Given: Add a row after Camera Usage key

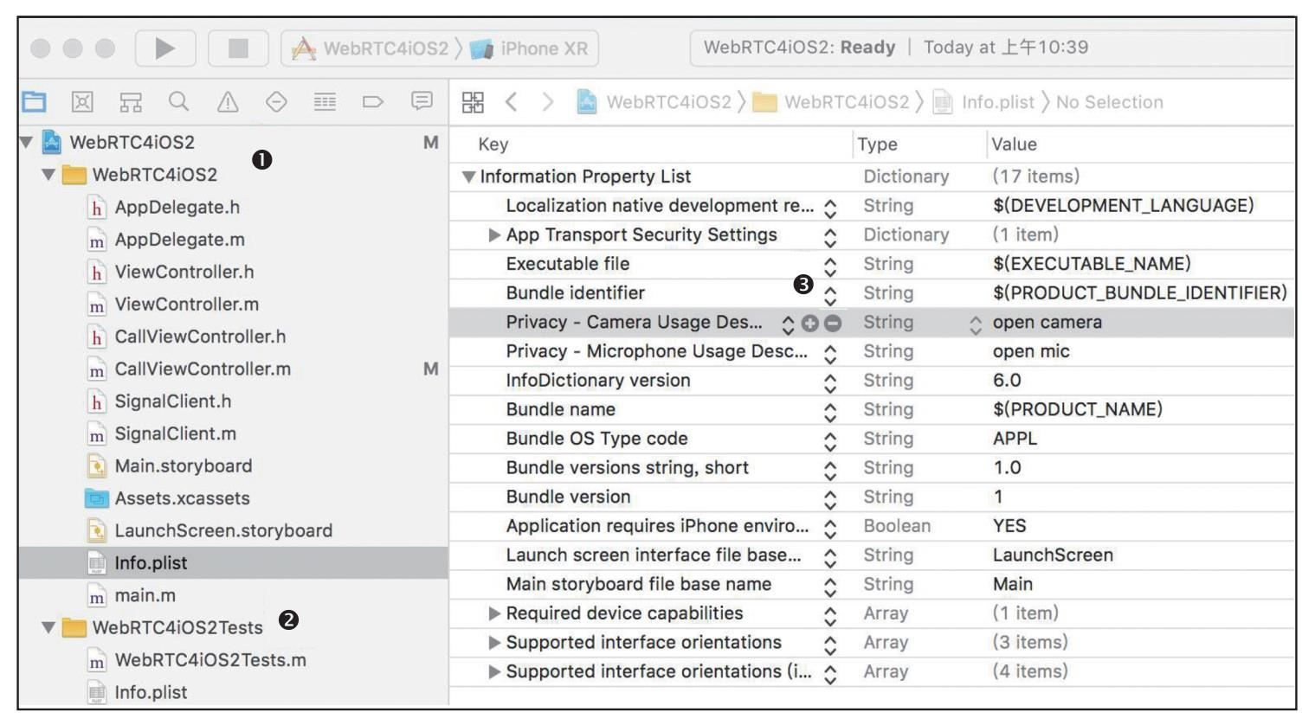Looking at the screenshot, I should (x=810, y=324).
